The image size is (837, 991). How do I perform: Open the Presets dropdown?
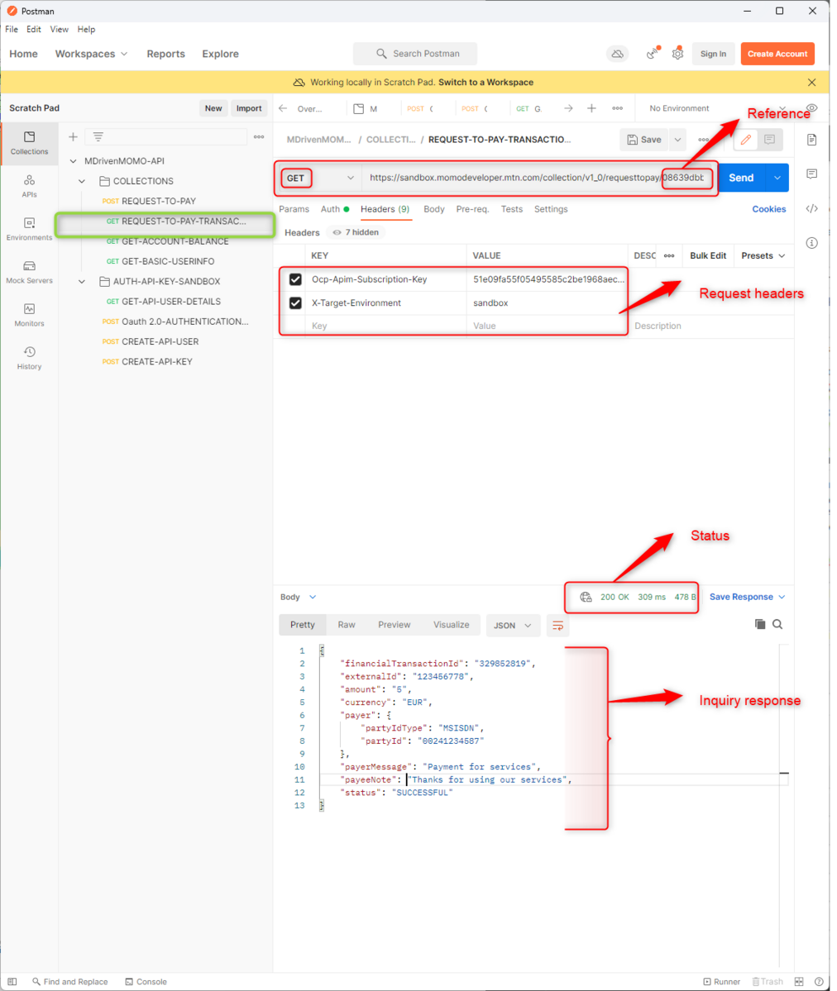pyautogui.click(x=763, y=255)
